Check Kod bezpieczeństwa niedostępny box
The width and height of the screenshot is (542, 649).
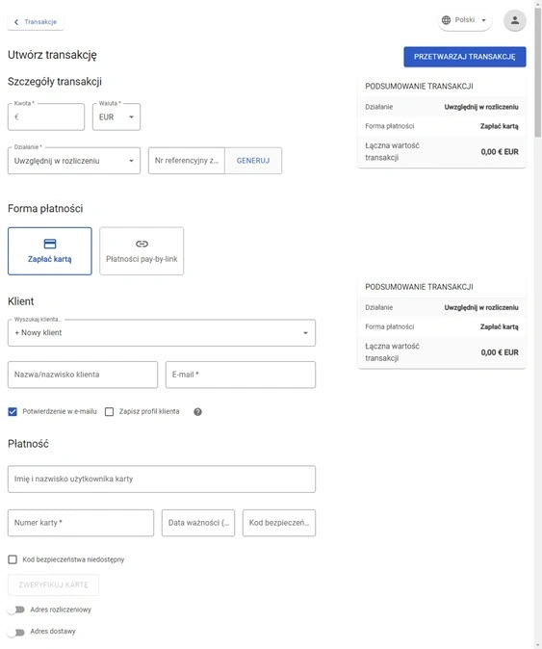click(13, 559)
